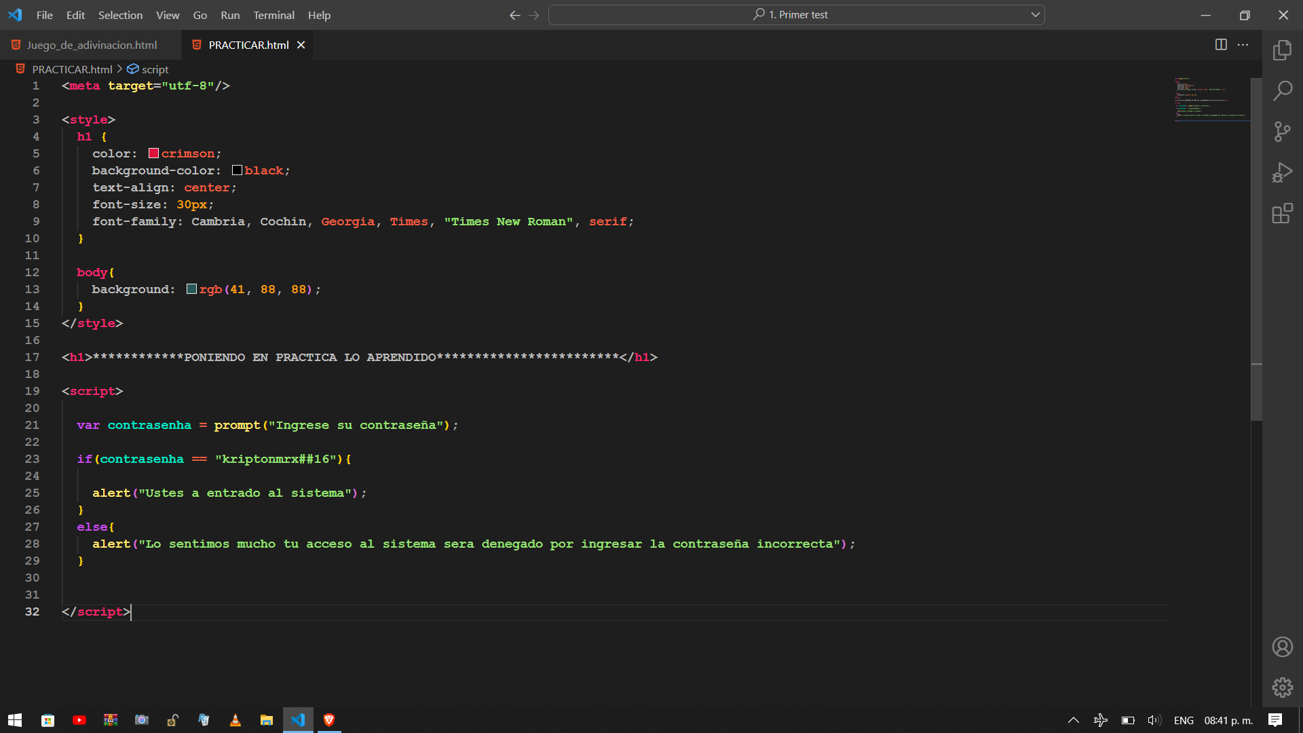Go back with the navigation arrow
Image resolution: width=1303 pixels, height=733 pixels.
point(514,15)
